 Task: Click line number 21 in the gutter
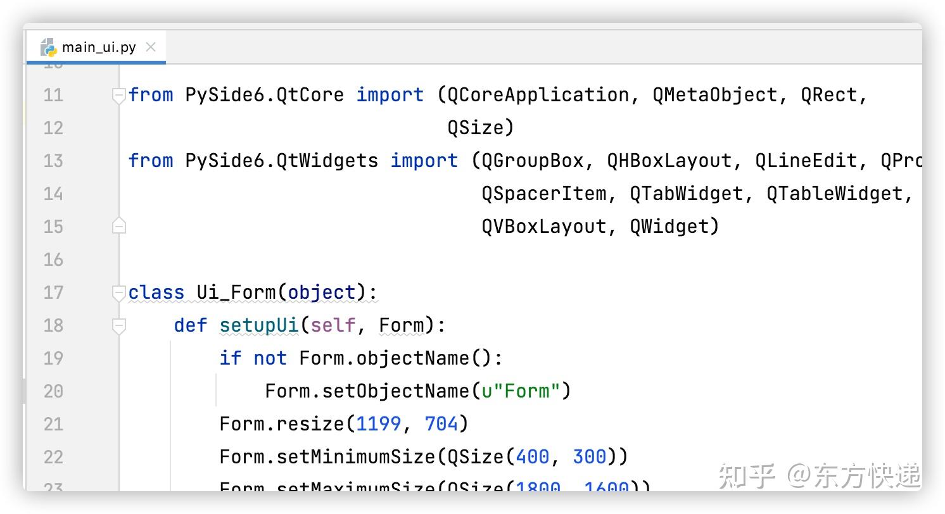click(54, 424)
